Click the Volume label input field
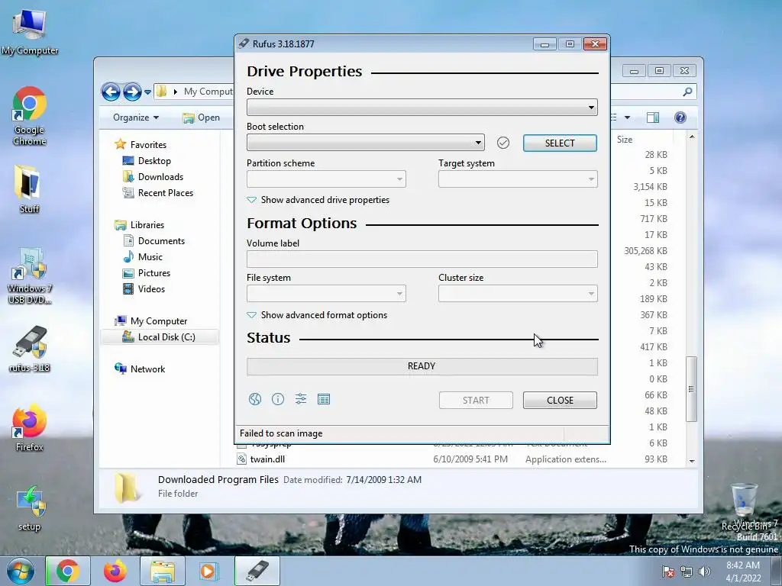Viewport: 782px width, 586px height. 422,259
